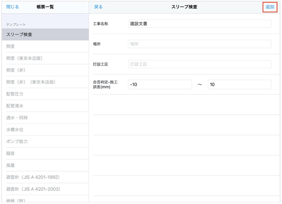The image size is (282, 204).
Task: Select 通水・同時 in the template list
Action: [45, 118]
